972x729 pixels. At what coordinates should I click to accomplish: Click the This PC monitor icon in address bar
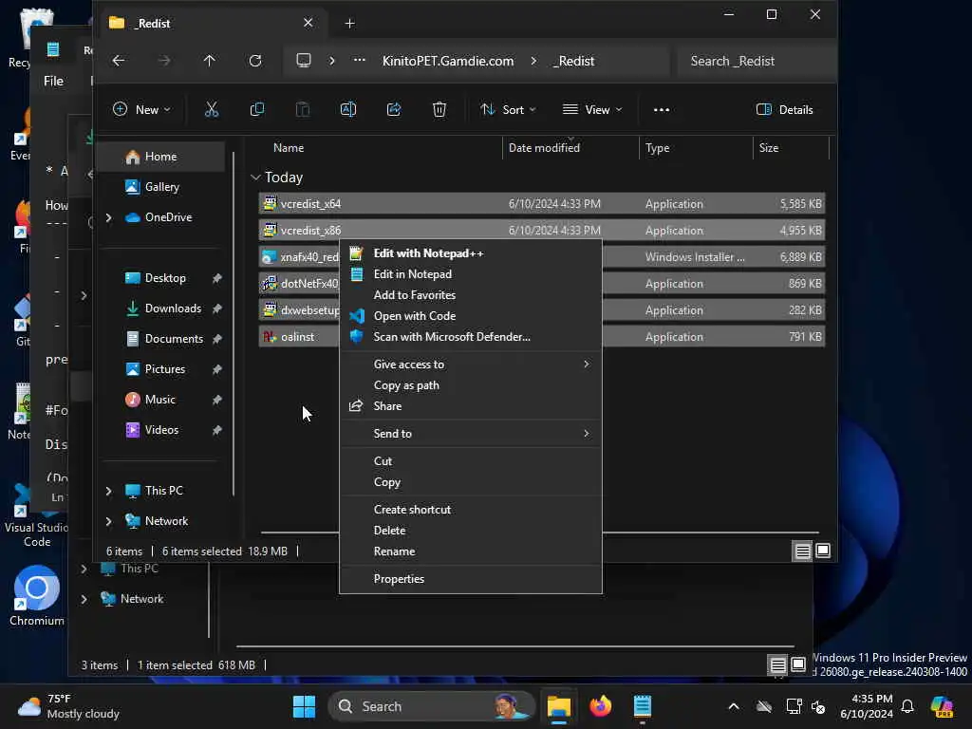point(303,61)
